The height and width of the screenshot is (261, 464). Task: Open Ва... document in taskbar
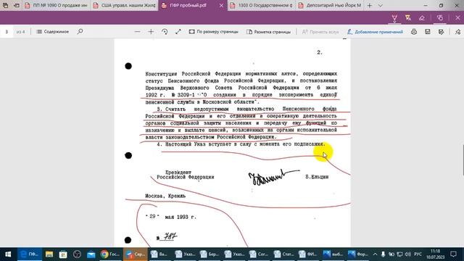pos(159,254)
